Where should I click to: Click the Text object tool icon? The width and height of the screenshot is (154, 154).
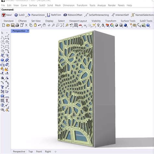click(2, 87)
